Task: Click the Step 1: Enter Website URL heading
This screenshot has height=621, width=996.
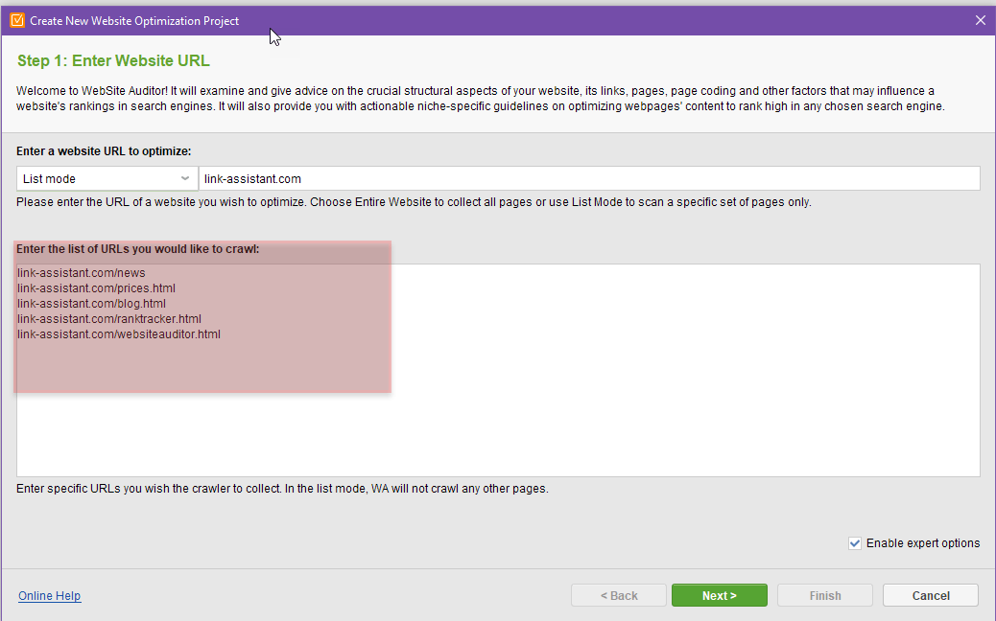Action: point(113,61)
